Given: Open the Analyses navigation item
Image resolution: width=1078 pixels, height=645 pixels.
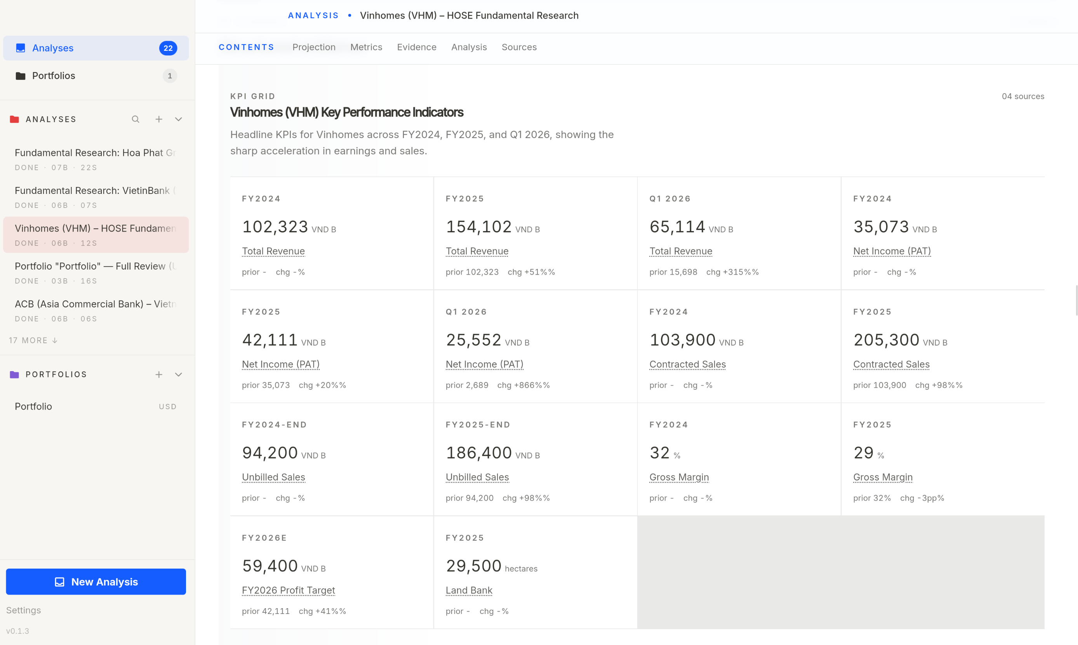Looking at the screenshot, I should [96, 48].
